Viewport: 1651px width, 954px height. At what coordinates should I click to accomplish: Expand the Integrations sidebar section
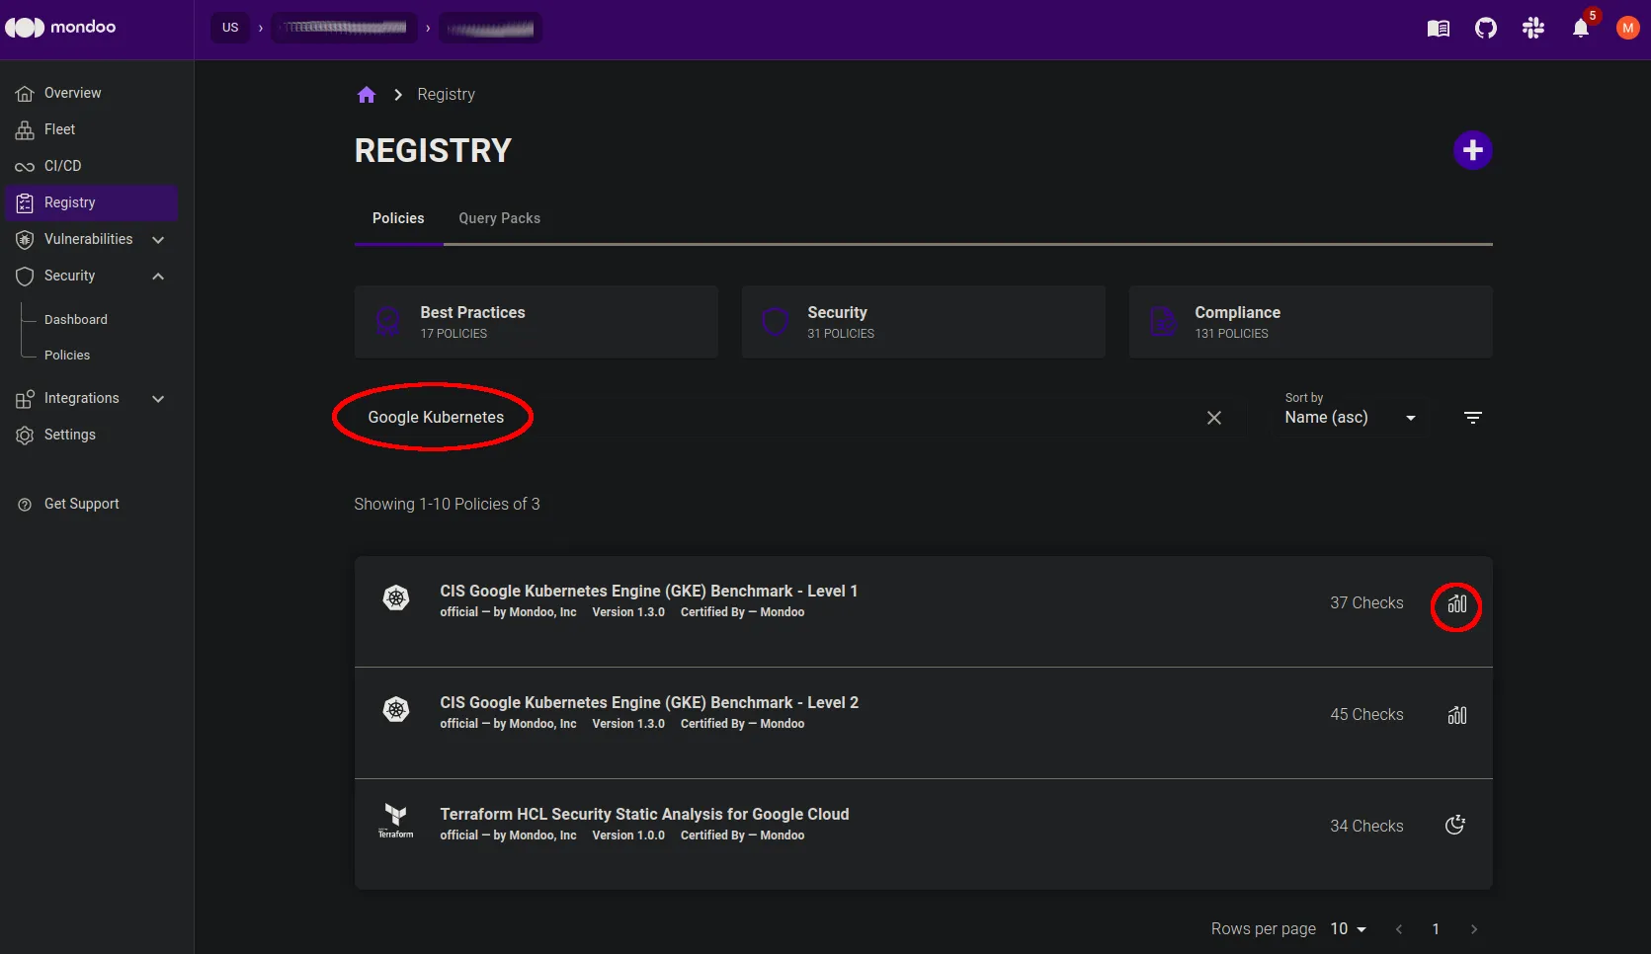point(89,398)
